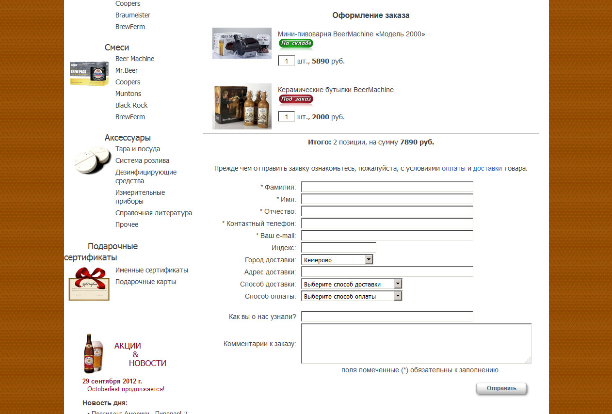Screen dimensions: 612x414
Task: Open the 'Подарочные карты' link
Action: [145, 282]
